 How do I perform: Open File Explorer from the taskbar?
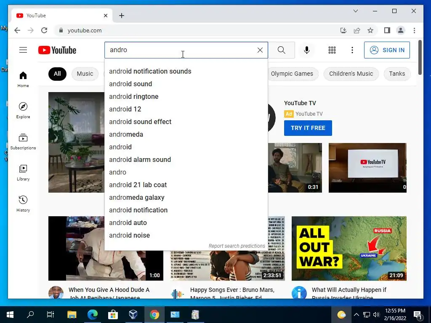point(72,315)
